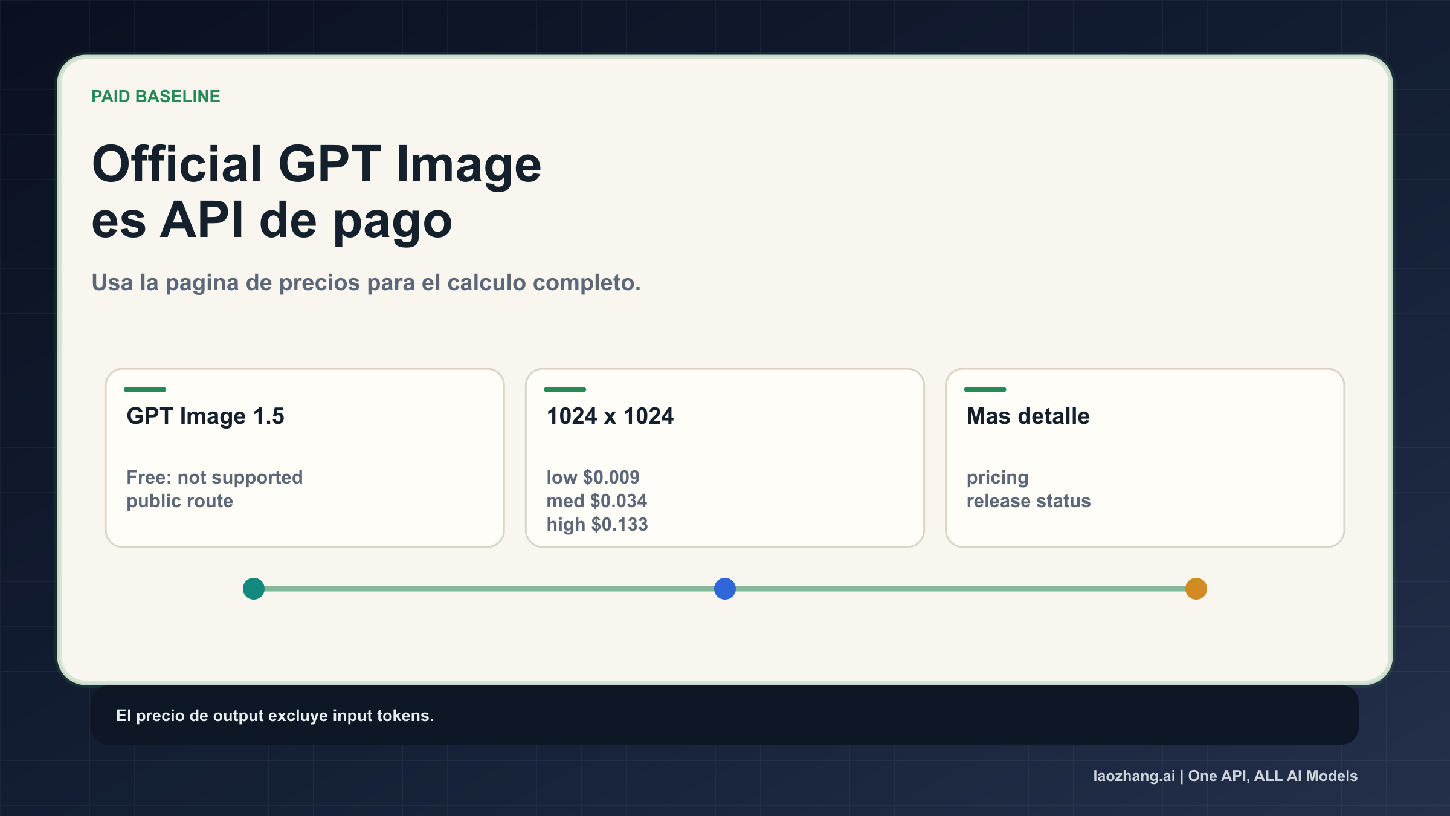The height and width of the screenshot is (816, 1450).
Task: Click the green progress slider track
Action: (483, 588)
